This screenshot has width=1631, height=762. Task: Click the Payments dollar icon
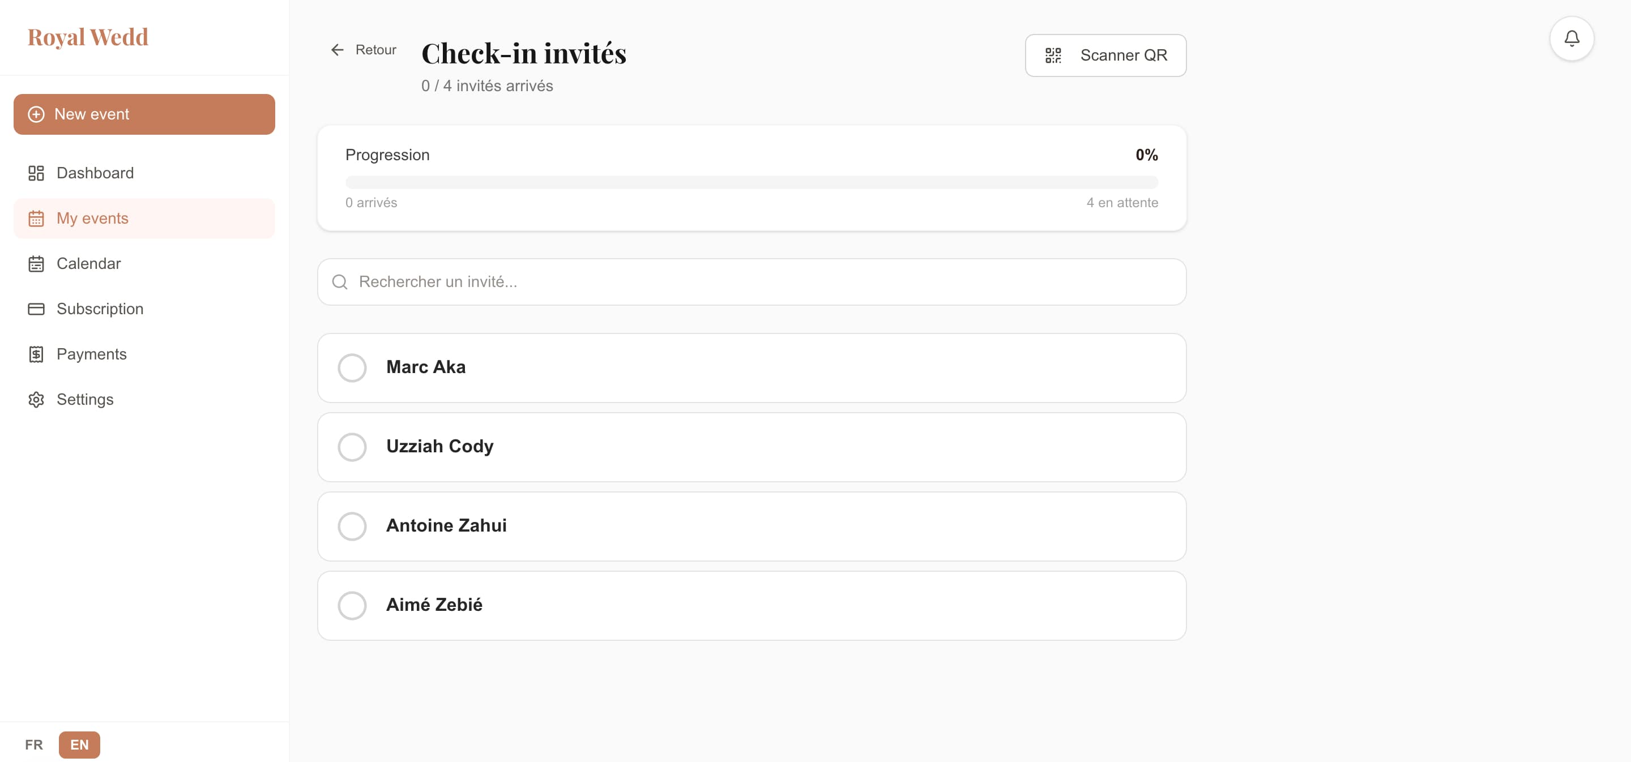click(x=36, y=354)
